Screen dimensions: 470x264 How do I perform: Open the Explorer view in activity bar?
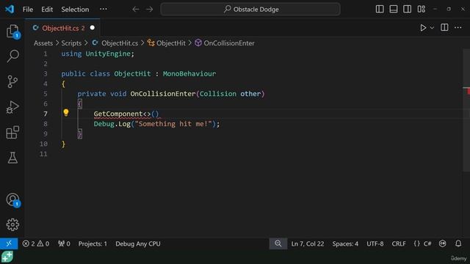tap(12, 31)
